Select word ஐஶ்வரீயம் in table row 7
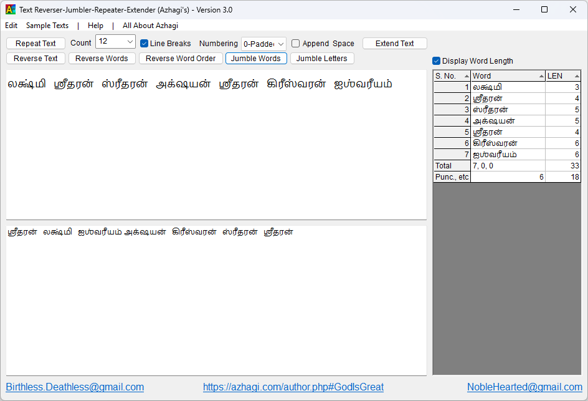Image resolution: width=588 pixels, height=401 pixels. point(508,154)
